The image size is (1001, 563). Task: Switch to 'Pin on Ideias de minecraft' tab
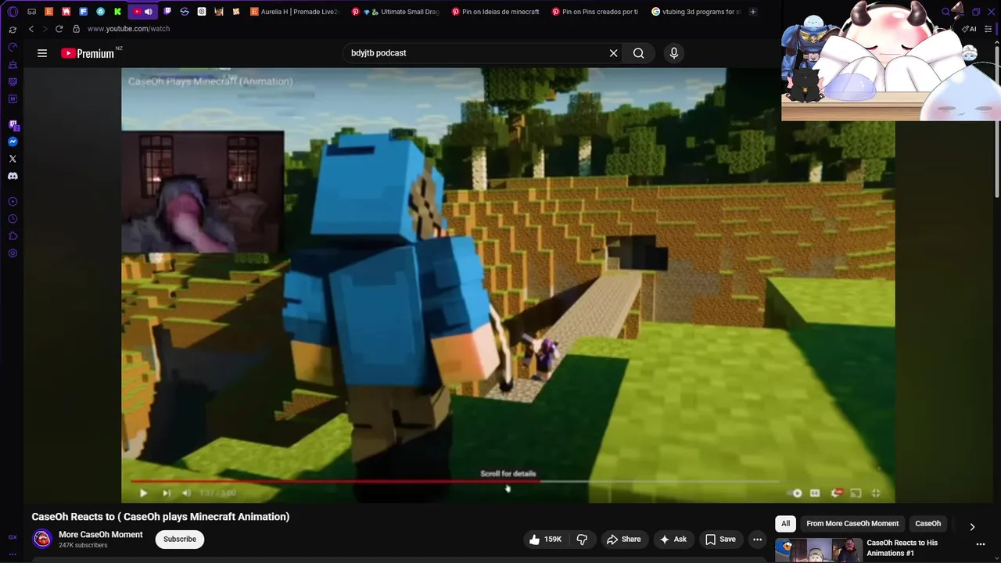tap(496, 12)
